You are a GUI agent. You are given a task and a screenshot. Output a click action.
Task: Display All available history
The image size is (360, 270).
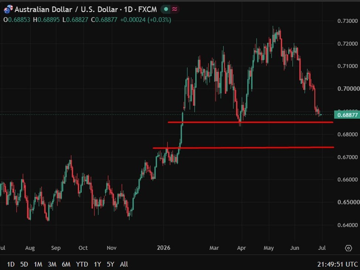click(x=124, y=264)
